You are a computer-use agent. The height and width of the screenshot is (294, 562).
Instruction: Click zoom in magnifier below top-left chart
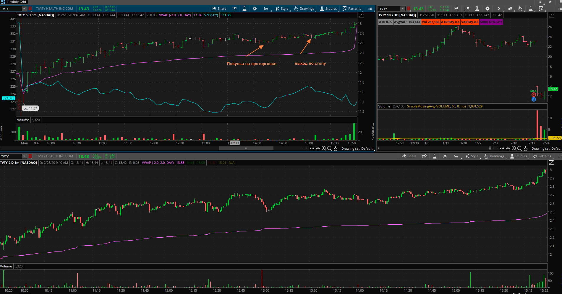(x=324, y=148)
